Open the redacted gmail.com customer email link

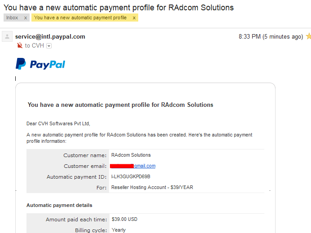[133, 166]
